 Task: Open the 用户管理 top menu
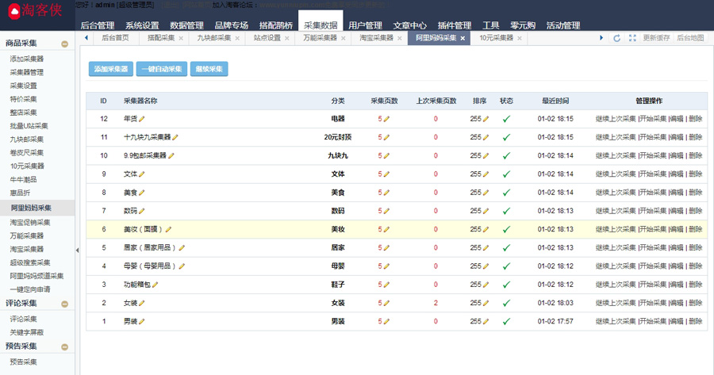pyautogui.click(x=365, y=25)
